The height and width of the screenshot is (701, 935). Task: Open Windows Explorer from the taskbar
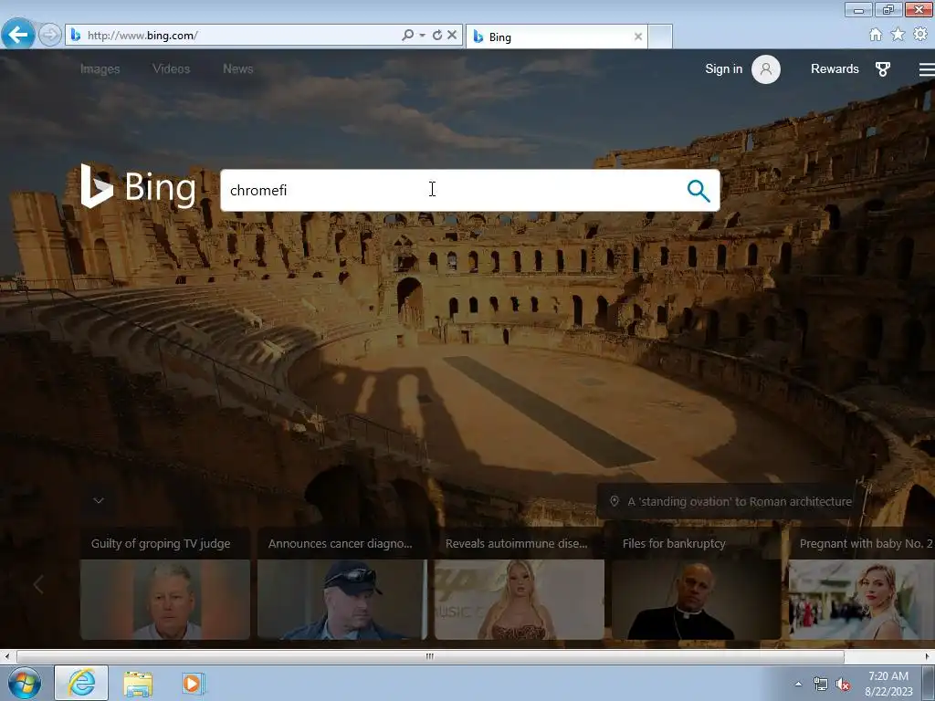[x=138, y=683]
